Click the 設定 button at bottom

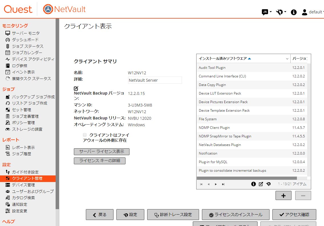[x=130, y=215]
